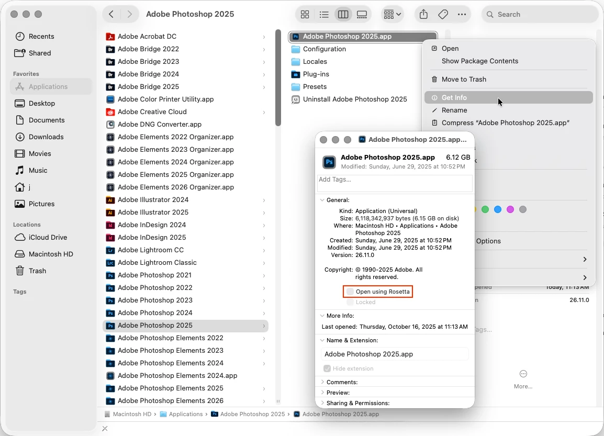Click Macintosh HD in the path bar
The image size is (604, 436).
pyautogui.click(x=128, y=414)
